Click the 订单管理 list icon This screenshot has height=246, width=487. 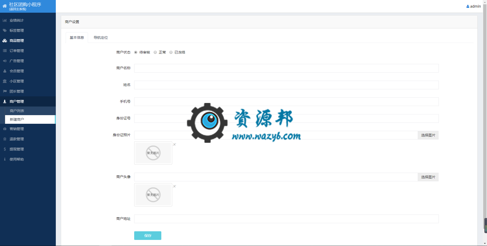5,51
